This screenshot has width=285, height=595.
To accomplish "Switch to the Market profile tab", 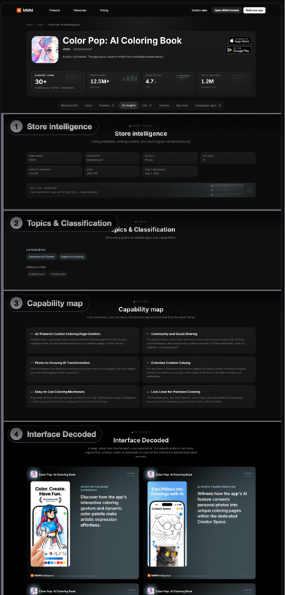I will pos(69,105).
